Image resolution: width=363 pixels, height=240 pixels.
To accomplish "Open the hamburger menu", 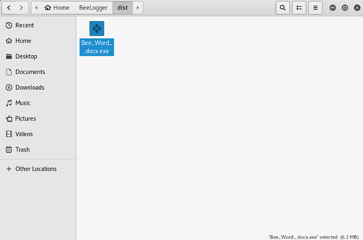I will coord(315,8).
